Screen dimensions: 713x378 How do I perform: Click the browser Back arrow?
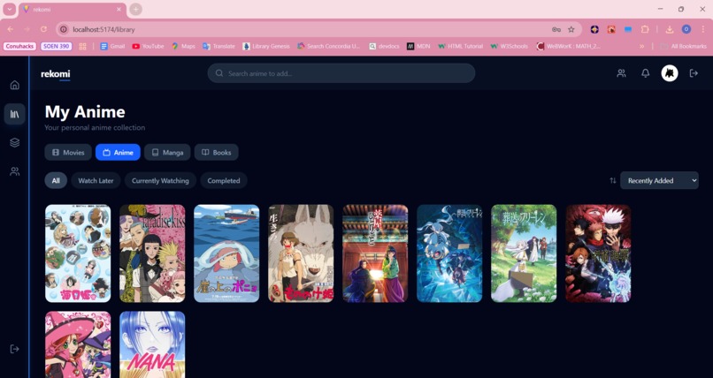[11, 29]
